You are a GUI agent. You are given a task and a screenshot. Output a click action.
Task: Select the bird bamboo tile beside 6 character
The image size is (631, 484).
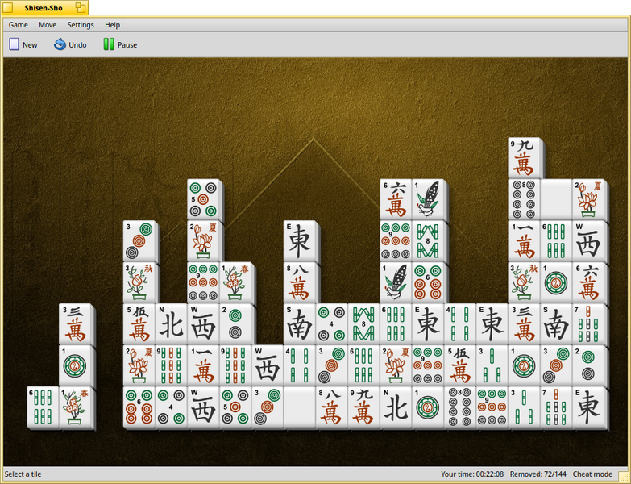coord(428,200)
